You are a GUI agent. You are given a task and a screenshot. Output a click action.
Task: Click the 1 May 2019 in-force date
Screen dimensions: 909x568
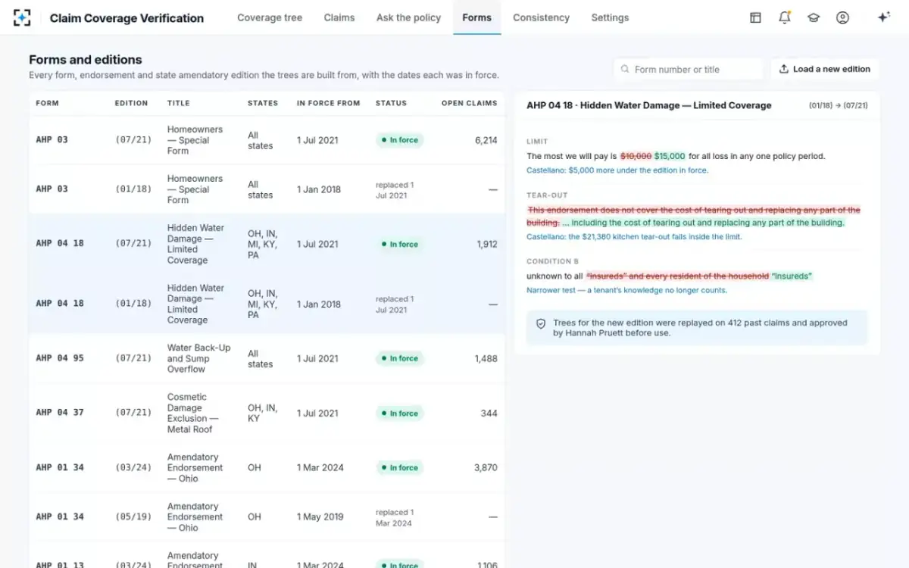320,517
